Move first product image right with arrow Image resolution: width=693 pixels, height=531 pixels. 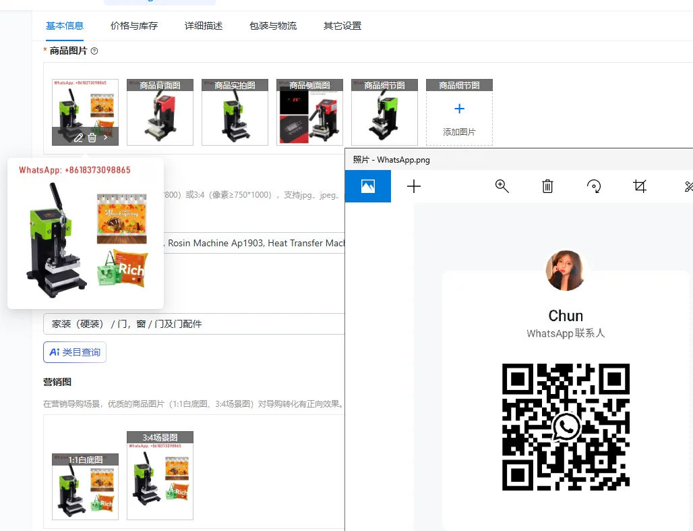(106, 138)
